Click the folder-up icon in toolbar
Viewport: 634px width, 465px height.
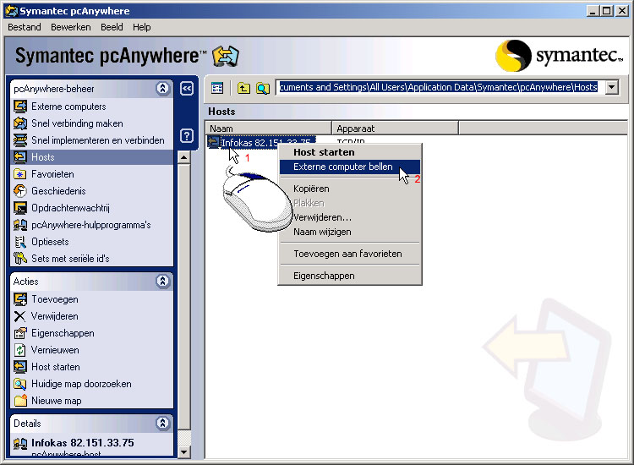[x=243, y=88]
